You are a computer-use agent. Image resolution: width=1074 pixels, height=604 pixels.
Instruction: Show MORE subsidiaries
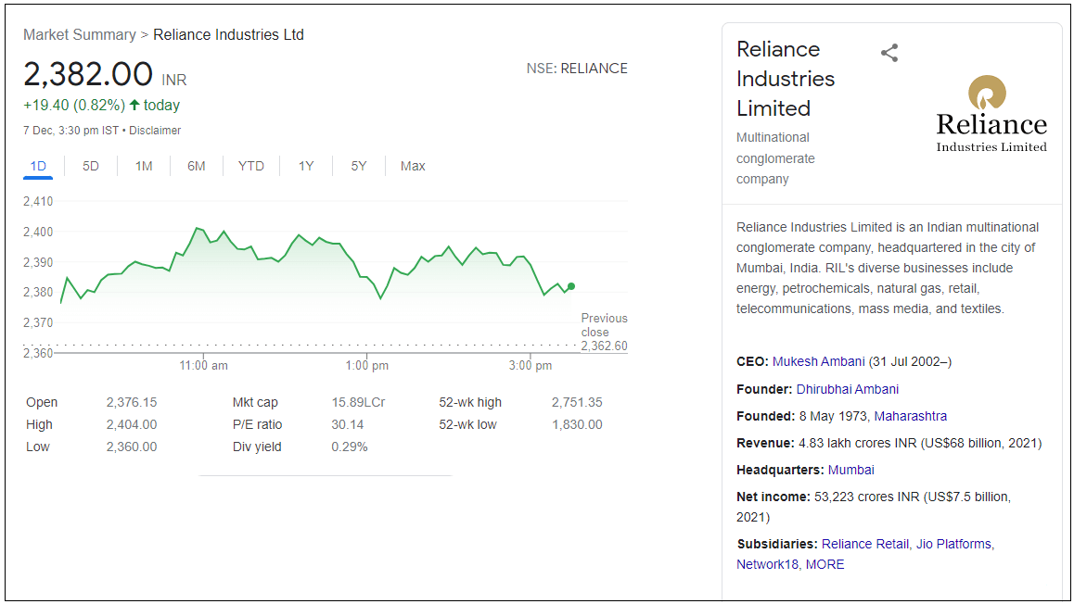[x=825, y=564]
